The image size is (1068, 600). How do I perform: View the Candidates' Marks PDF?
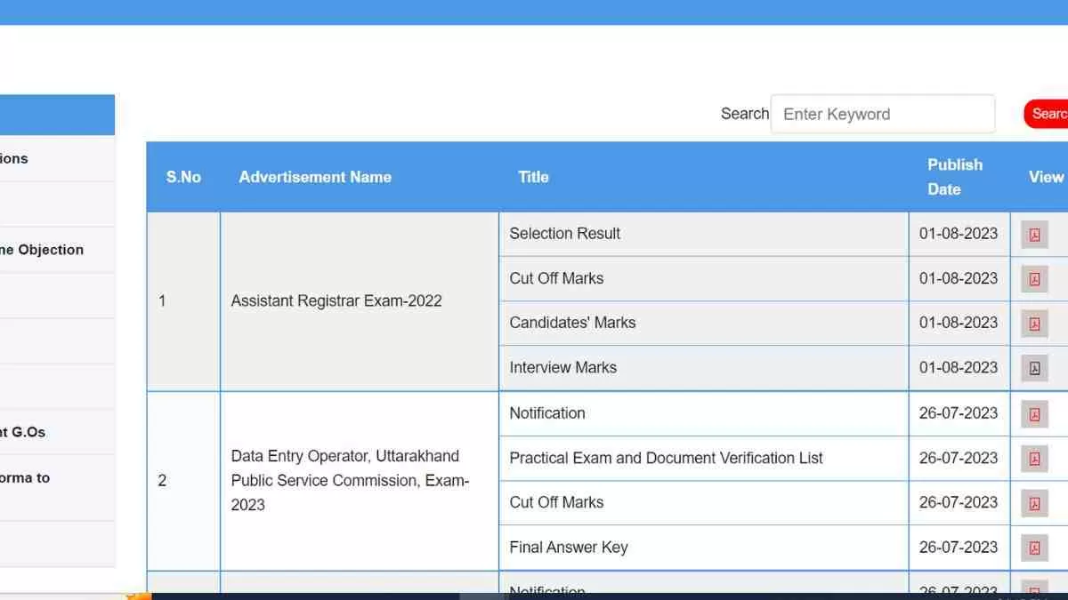1034,324
